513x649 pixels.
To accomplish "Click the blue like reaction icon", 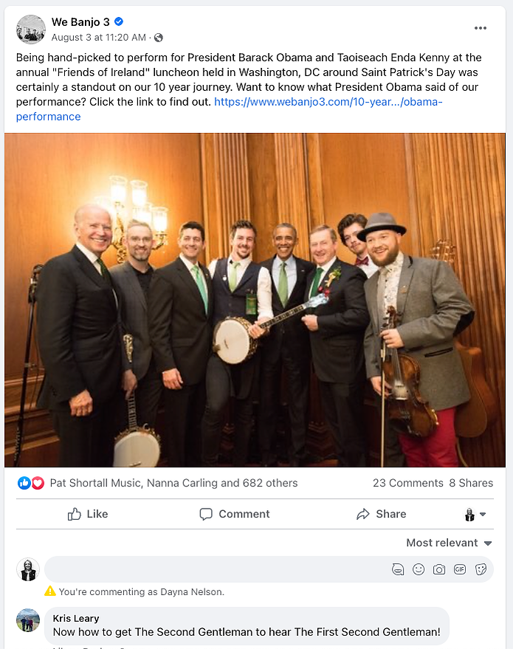I will coord(24,483).
